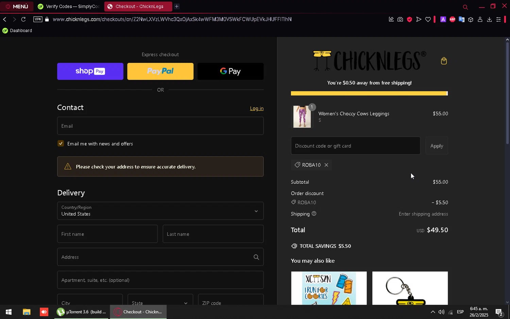The image size is (510, 319).
Task: Click the Apply discount button
Action: pyautogui.click(x=437, y=146)
